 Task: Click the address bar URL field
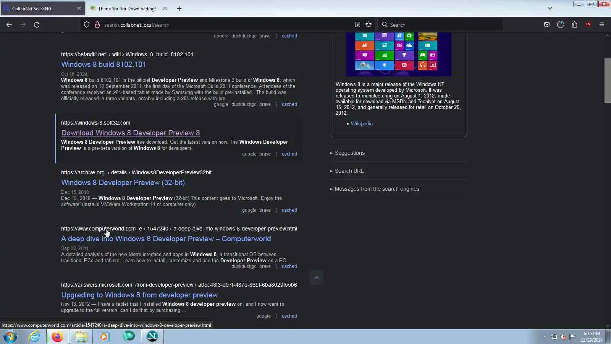click(227, 25)
